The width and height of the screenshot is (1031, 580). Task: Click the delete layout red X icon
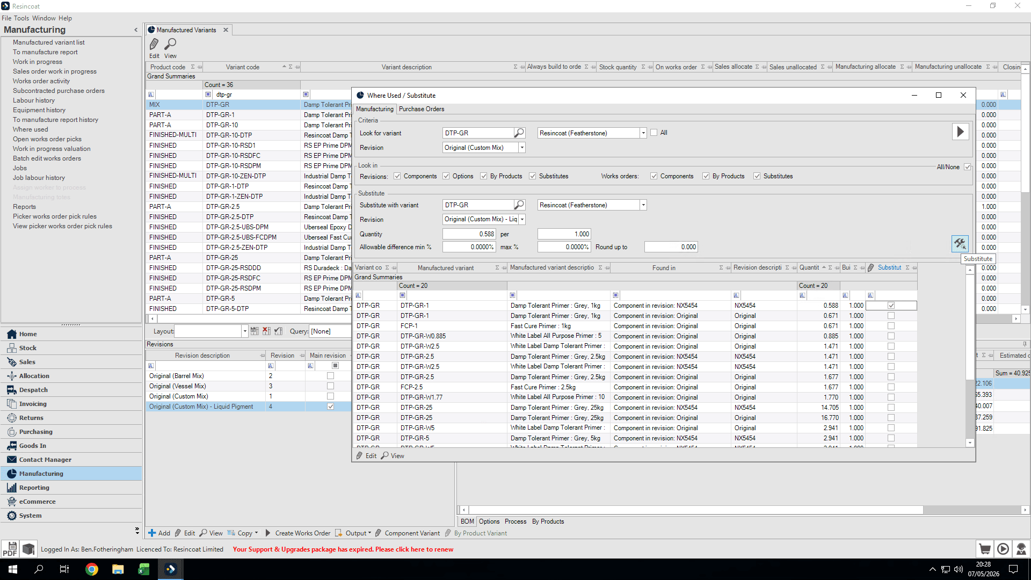266,331
